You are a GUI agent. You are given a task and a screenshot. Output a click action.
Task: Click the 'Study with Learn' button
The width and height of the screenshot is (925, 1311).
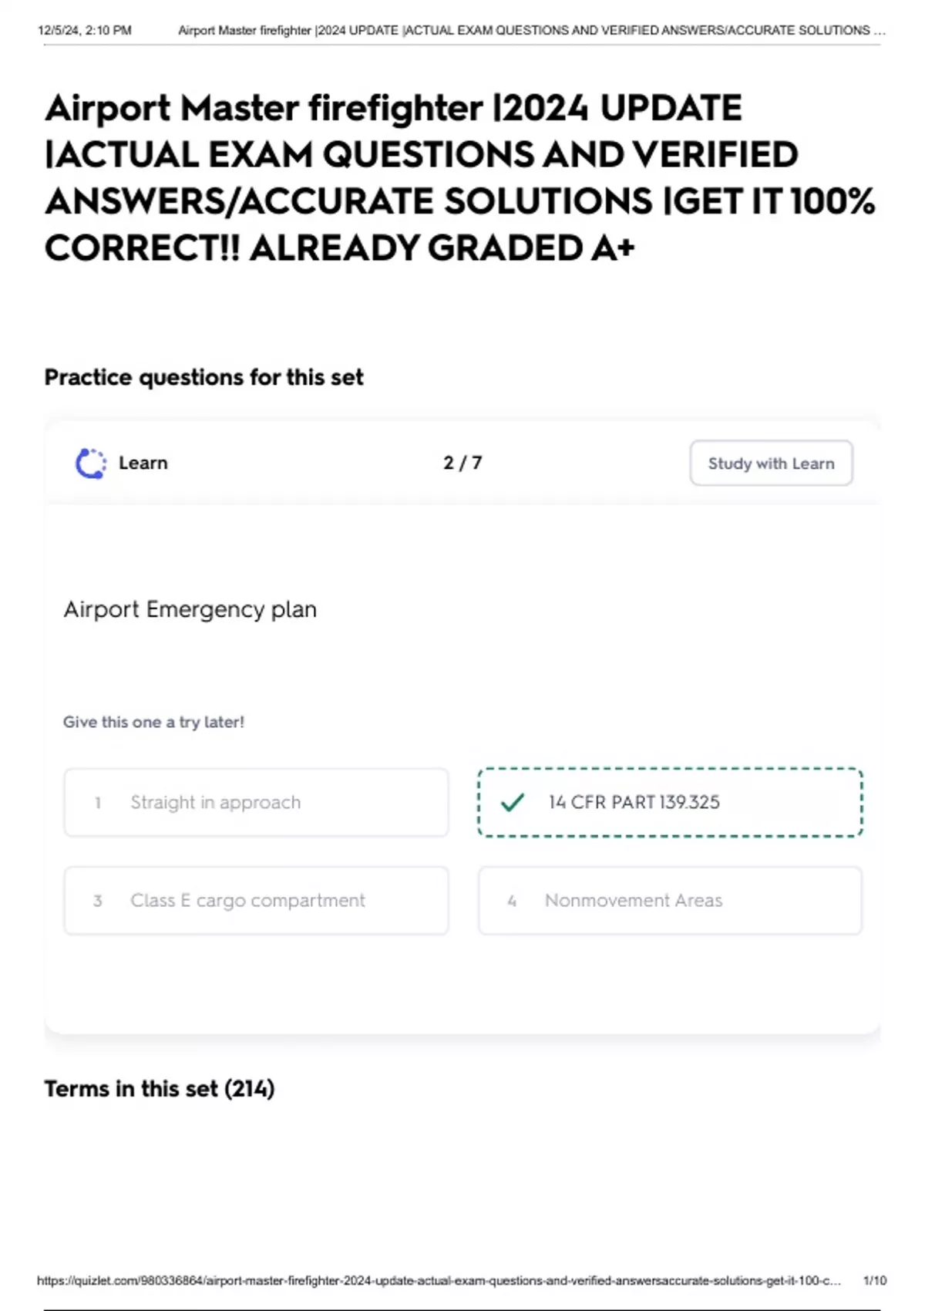pos(771,463)
